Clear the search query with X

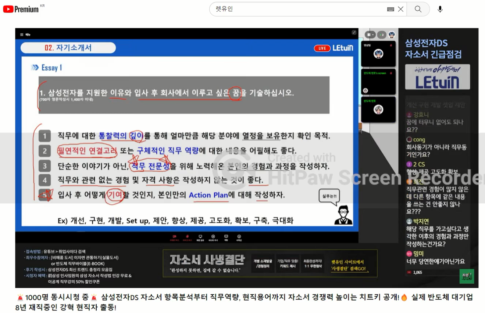click(401, 9)
